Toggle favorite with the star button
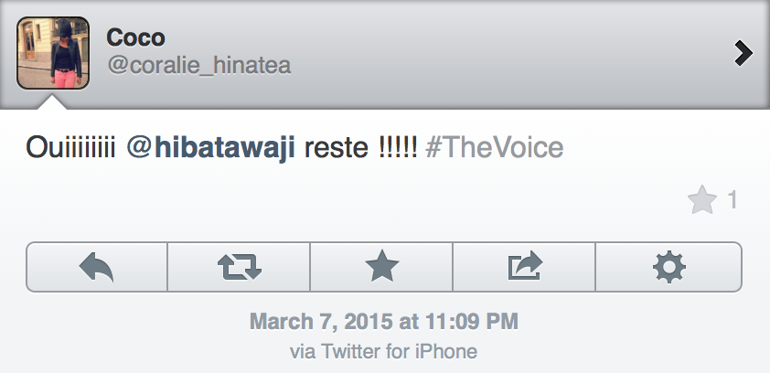This screenshot has width=770, height=373. click(x=381, y=266)
